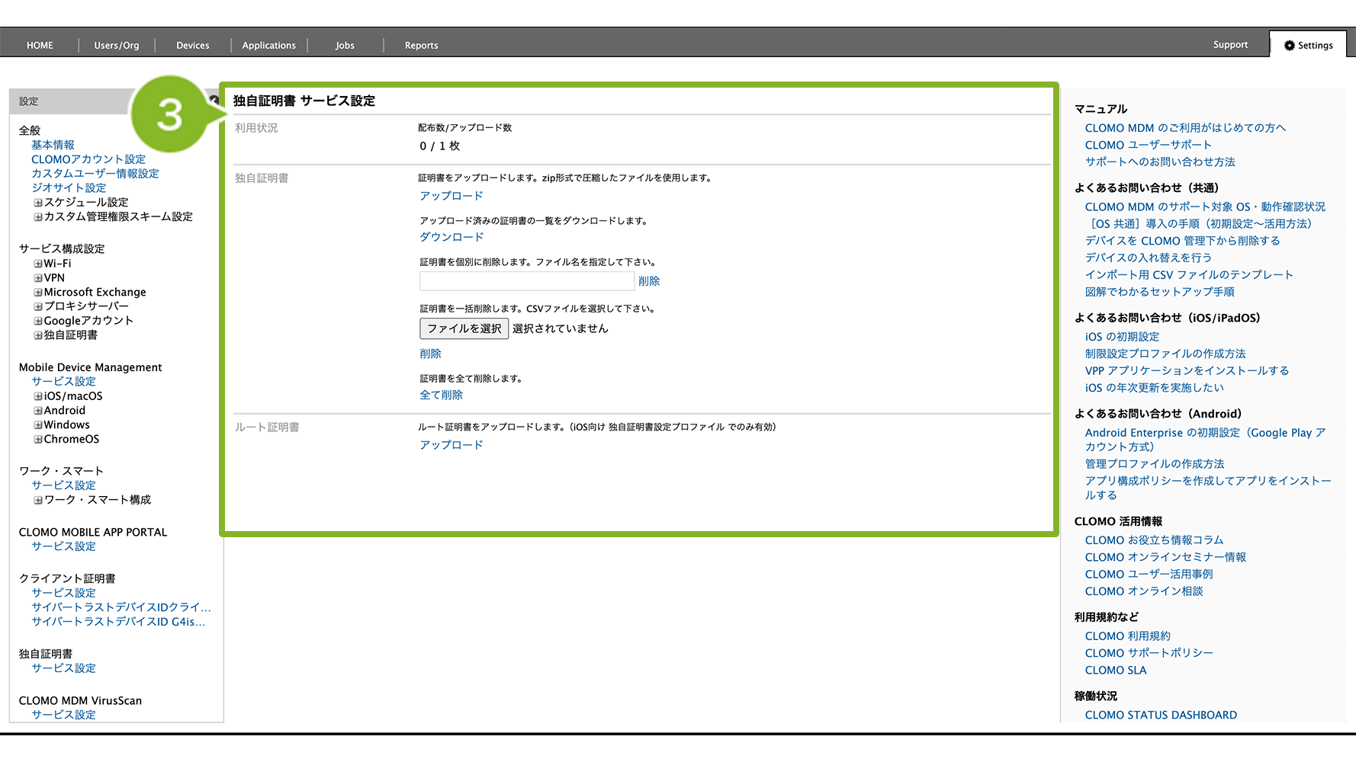Open the Settings gear tab
Viewport: 1356px width, 762px height.
pyautogui.click(x=1308, y=45)
